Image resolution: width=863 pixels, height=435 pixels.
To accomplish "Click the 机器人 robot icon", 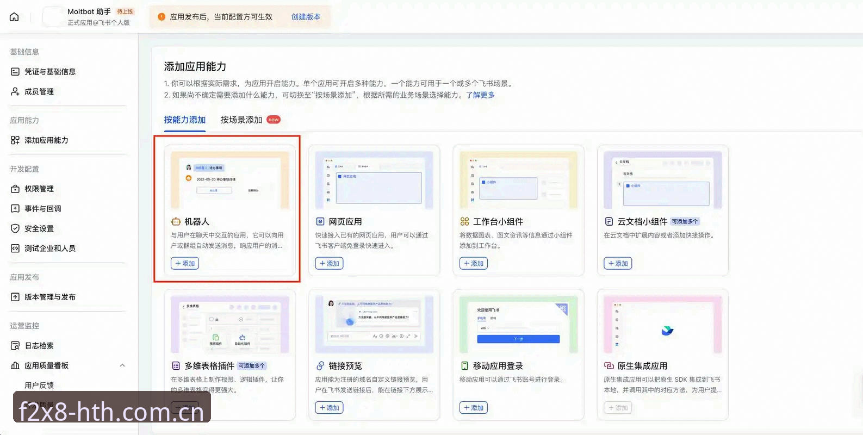I will 176,222.
